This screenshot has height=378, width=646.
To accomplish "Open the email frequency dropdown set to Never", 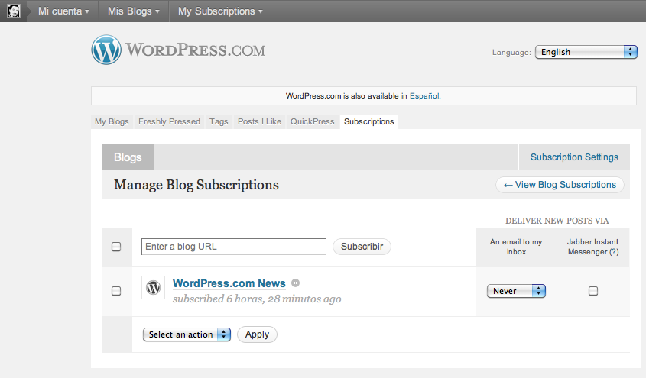I will pyautogui.click(x=516, y=291).
